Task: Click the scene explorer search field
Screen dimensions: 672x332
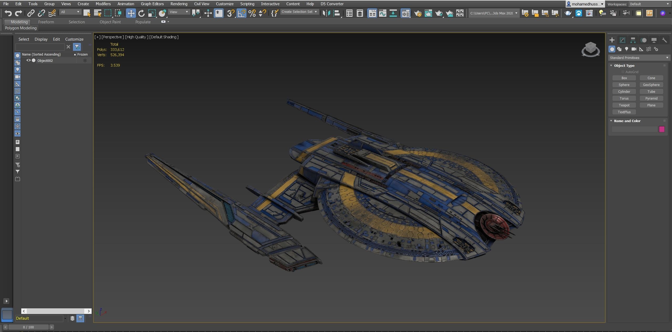Action: pyautogui.click(x=40, y=47)
